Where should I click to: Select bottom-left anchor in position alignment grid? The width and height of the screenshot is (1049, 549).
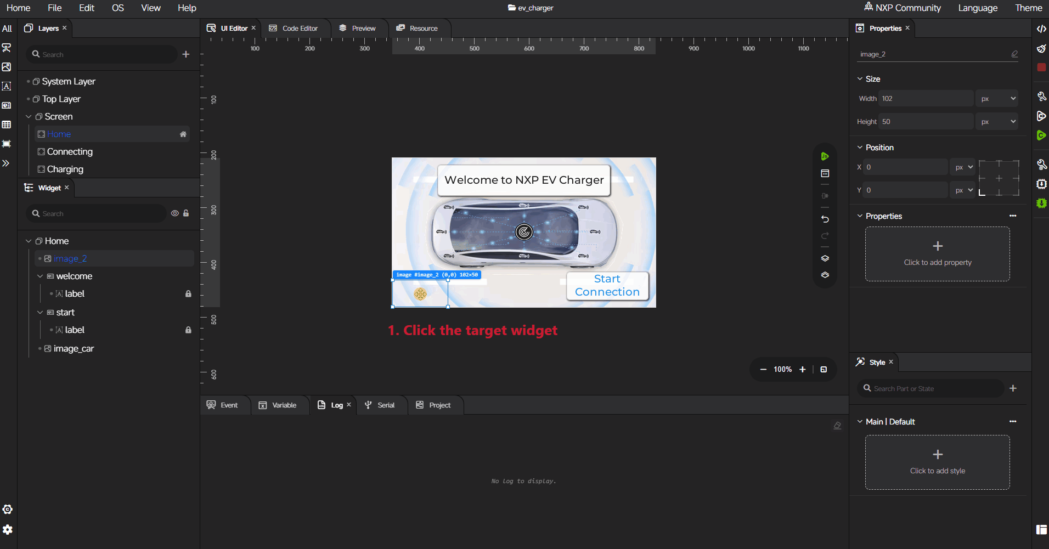click(x=982, y=193)
